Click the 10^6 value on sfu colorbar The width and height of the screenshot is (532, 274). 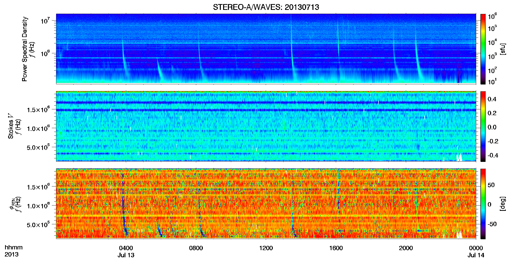[x=492, y=16]
